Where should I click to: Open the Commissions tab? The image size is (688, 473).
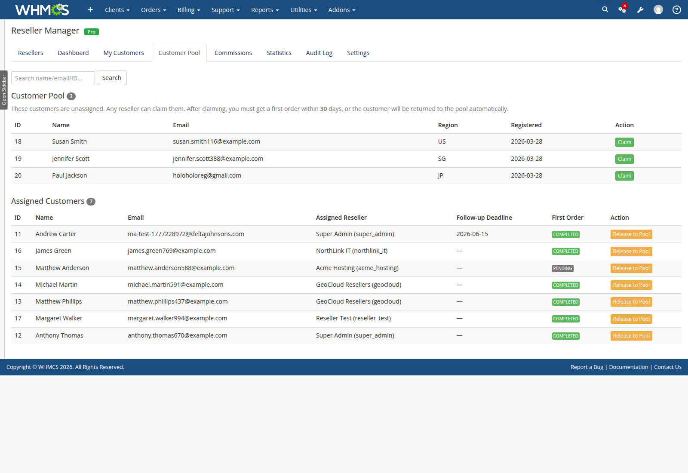click(233, 53)
